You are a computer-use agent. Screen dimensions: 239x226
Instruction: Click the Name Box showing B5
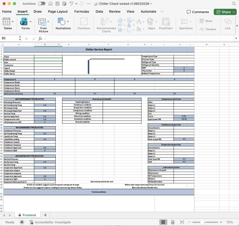tap(9, 38)
